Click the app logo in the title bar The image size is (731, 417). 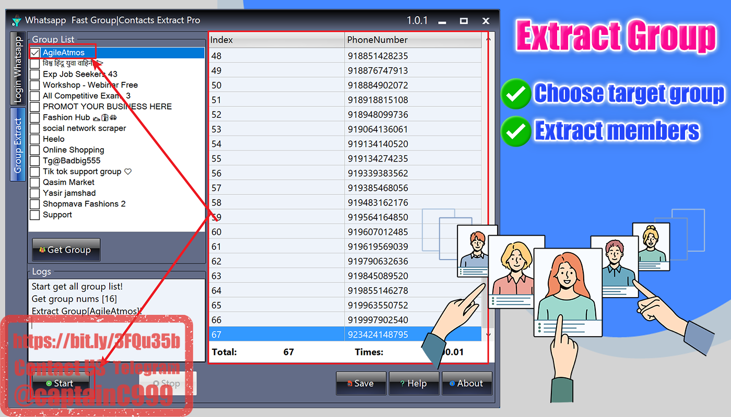[x=16, y=20]
